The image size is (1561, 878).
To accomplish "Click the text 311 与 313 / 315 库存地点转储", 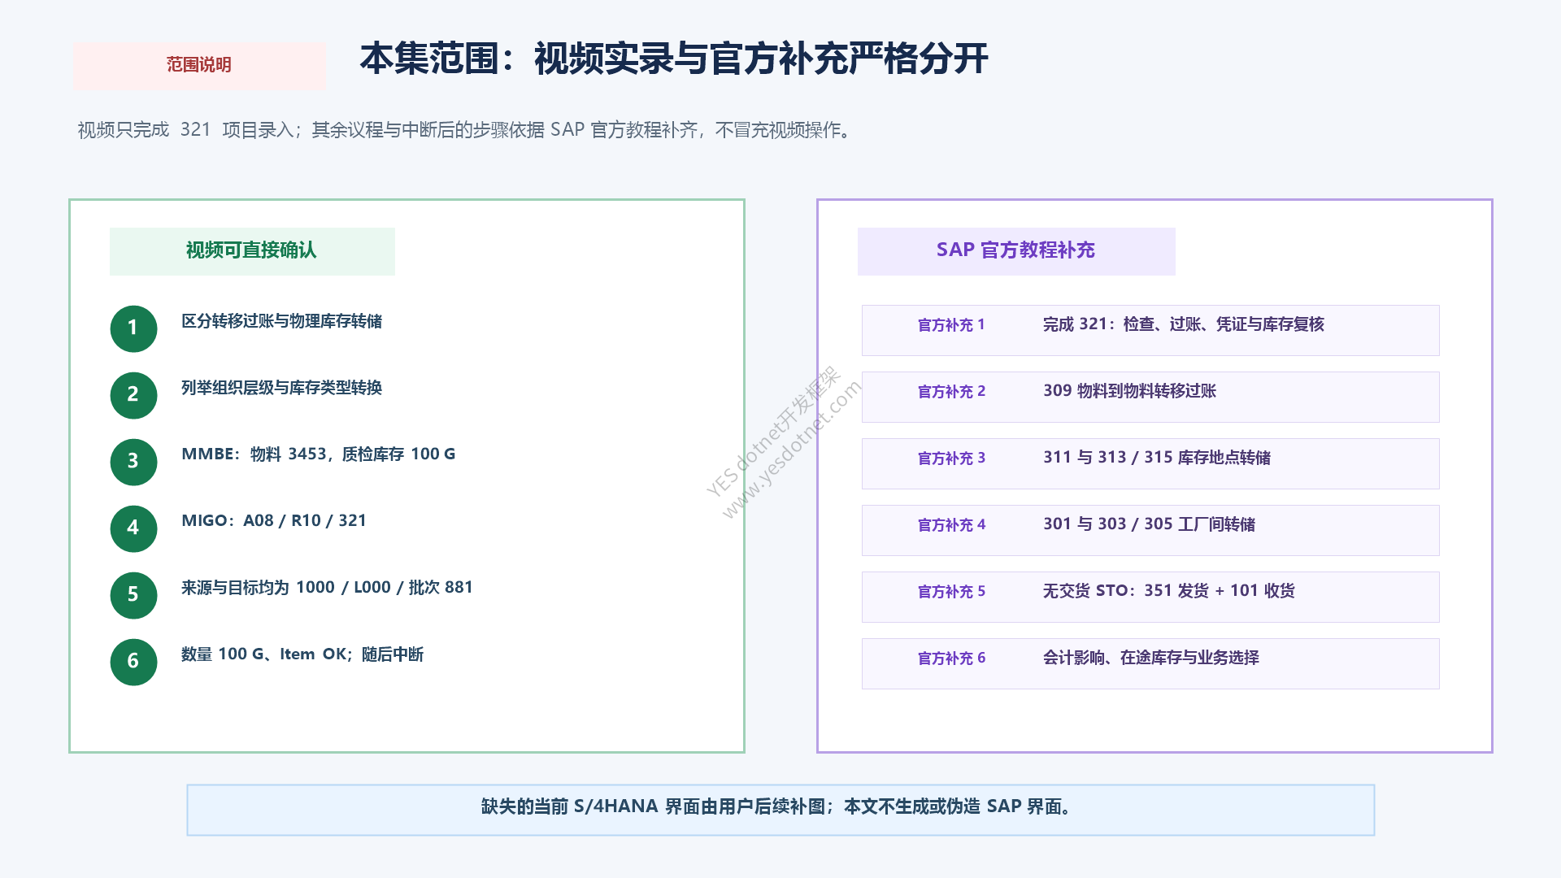I will tap(1157, 458).
